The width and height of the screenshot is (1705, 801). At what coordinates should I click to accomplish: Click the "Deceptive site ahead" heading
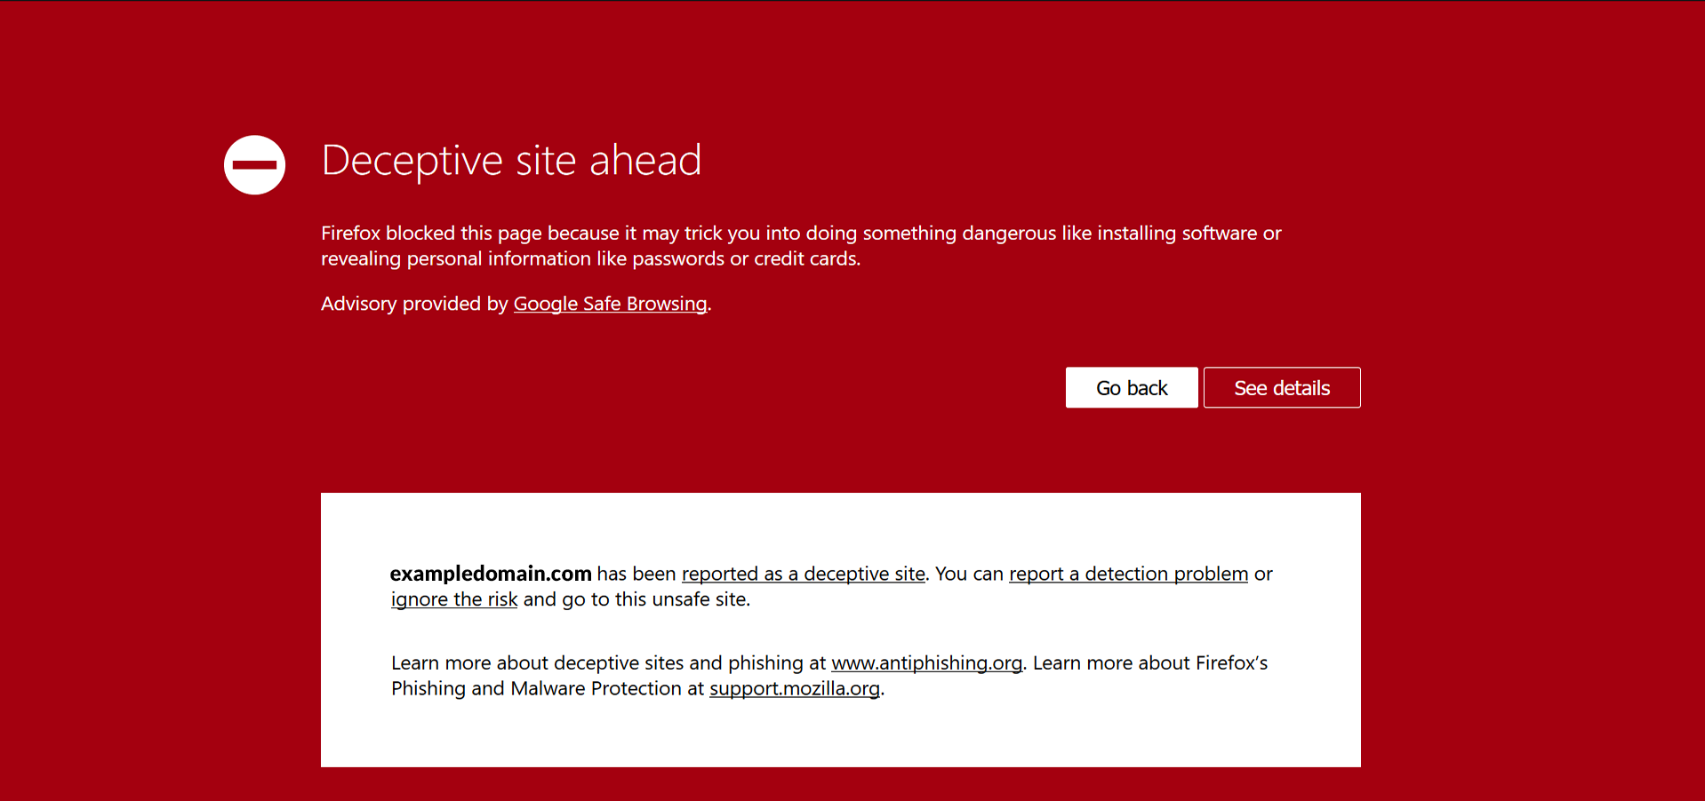click(511, 161)
